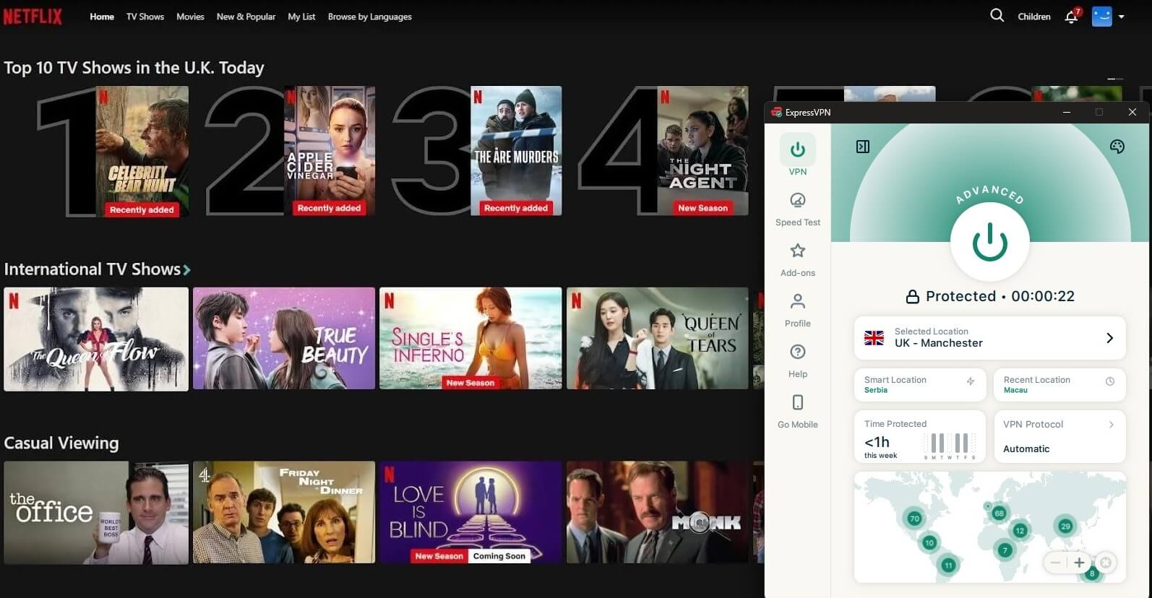Open TV Shows menu item
Image resolution: width=1152 pixels, height=598 pixels.
click(145, 17)
